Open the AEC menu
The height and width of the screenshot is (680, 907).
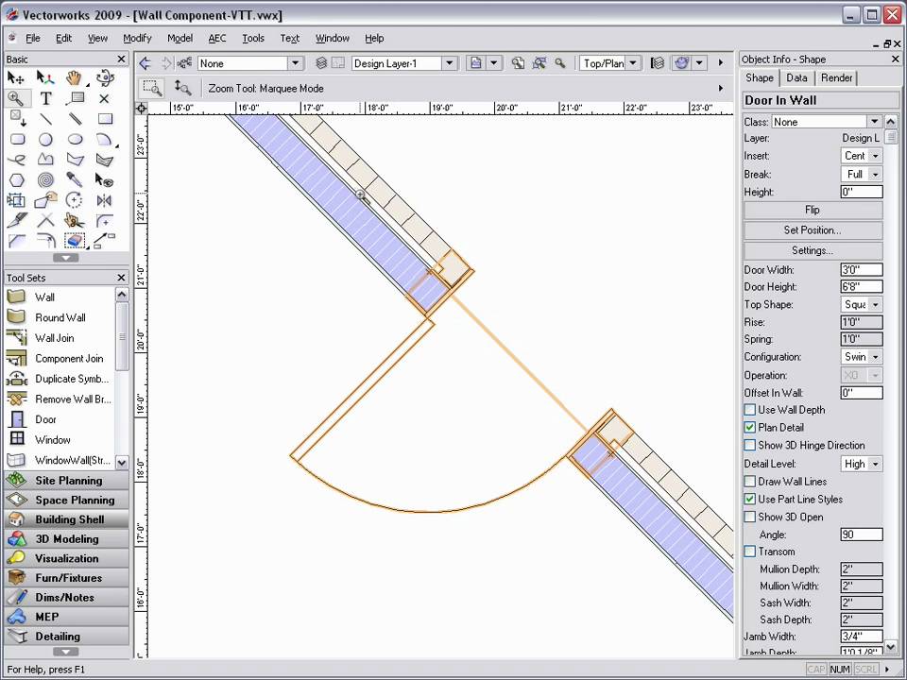click(x=217, y=38)
